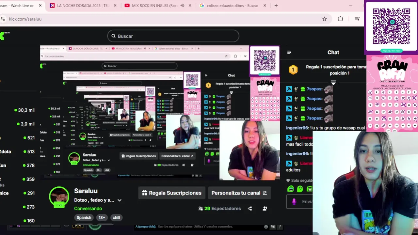Open the Conversando category link
The image size is (418, 235).
coord(88,209)
